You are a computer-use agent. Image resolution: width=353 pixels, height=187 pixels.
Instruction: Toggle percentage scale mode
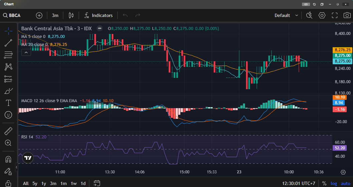(x=324, y=183)
